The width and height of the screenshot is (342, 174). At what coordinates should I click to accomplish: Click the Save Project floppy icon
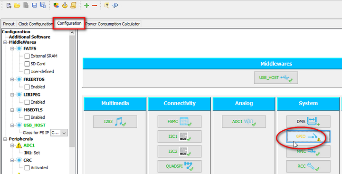(x=34, y=5)
